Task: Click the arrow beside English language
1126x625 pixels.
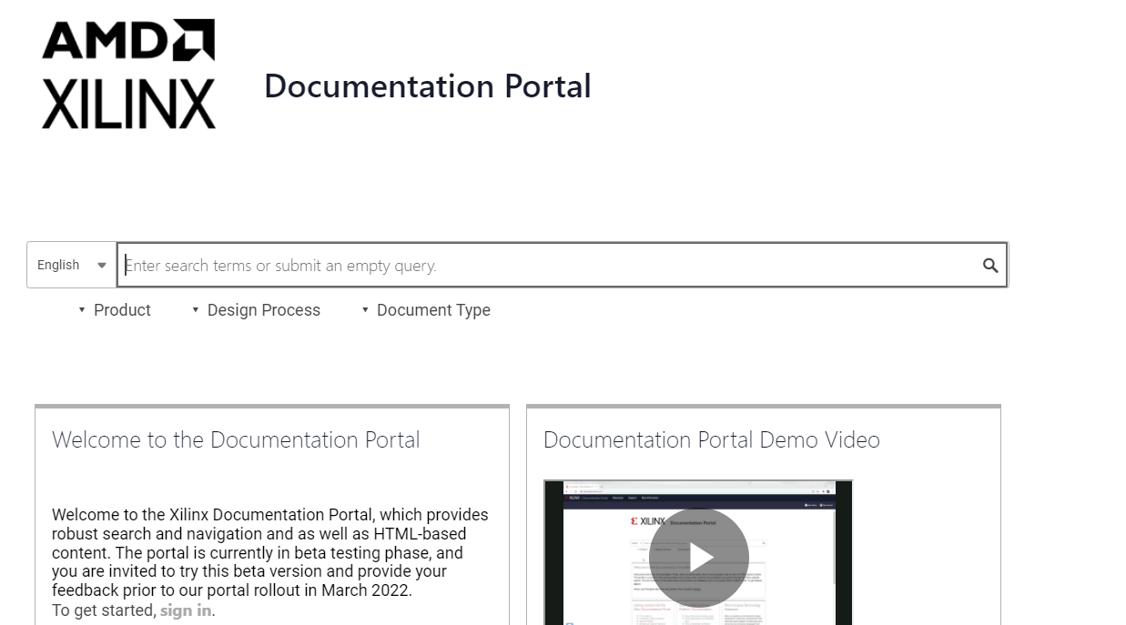Action: click(102, 266)
